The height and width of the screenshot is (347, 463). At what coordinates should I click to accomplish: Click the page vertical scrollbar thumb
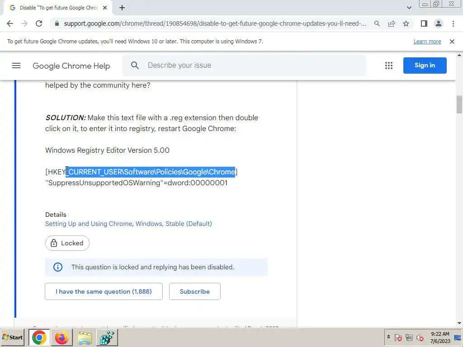click(459, 104)
